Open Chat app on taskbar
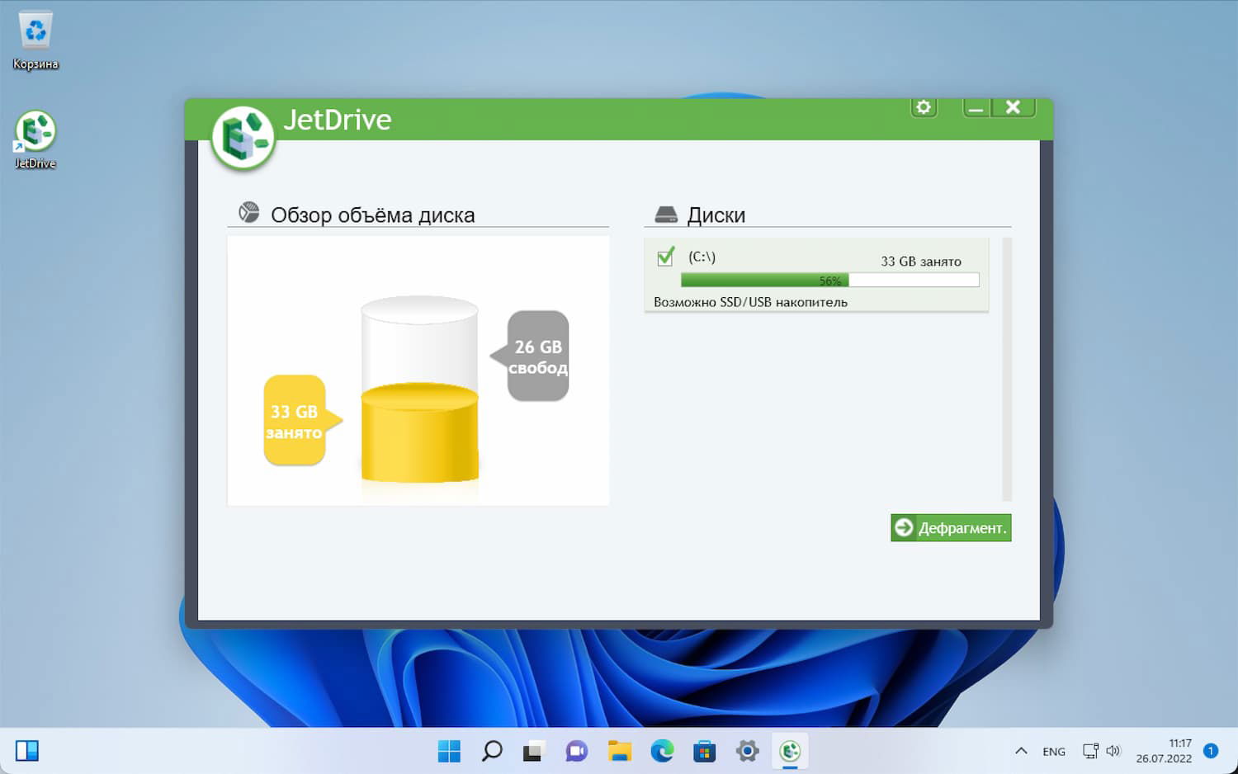 [x=576, y=751]
